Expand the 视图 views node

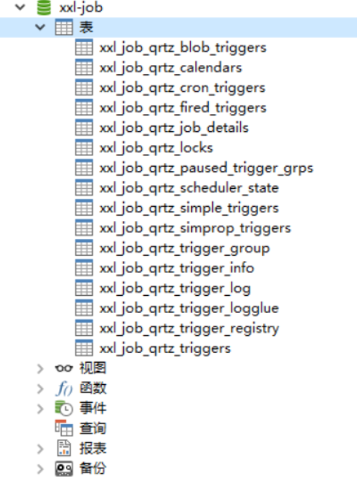[x=40, y=369]
